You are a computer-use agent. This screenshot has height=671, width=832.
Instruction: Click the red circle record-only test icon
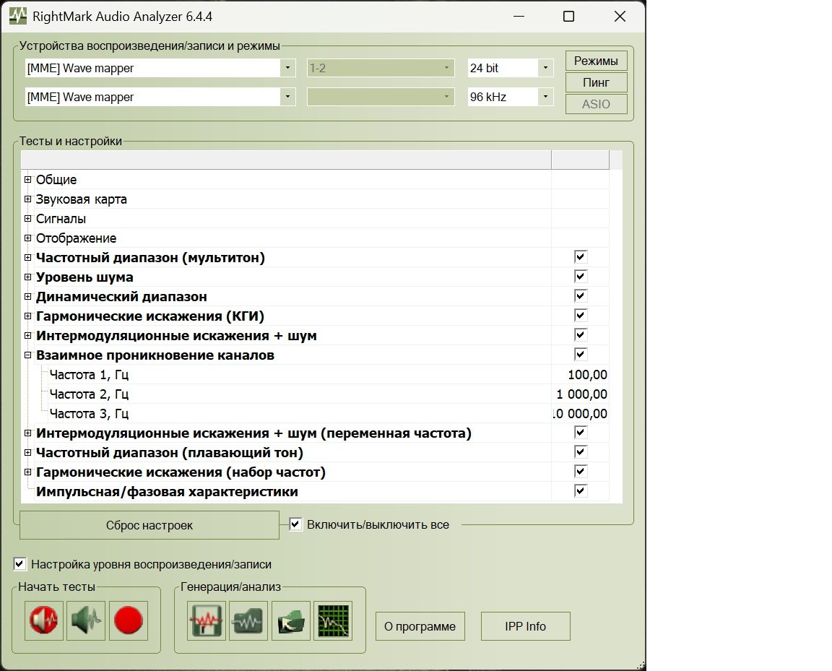129,620
